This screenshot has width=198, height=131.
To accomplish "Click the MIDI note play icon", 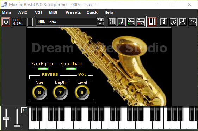I will [122, 22].
